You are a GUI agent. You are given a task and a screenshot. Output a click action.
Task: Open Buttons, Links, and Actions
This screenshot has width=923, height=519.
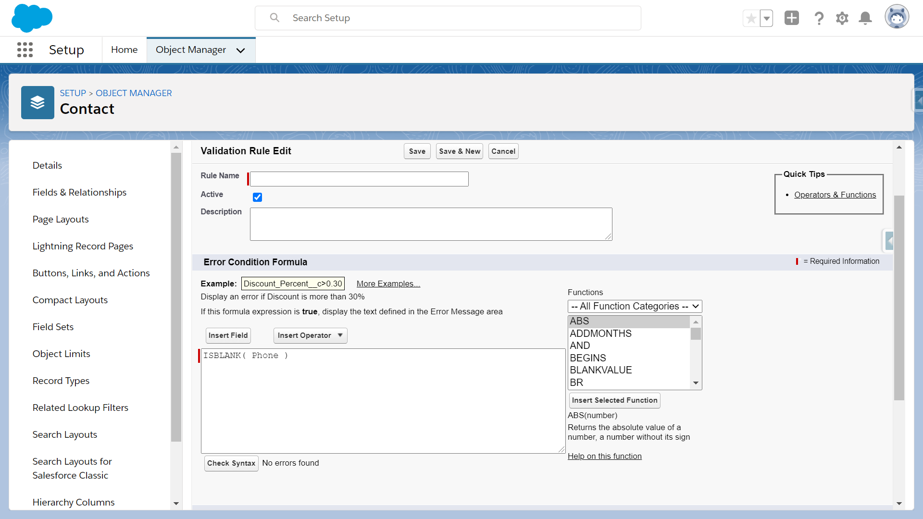point(91,273)
